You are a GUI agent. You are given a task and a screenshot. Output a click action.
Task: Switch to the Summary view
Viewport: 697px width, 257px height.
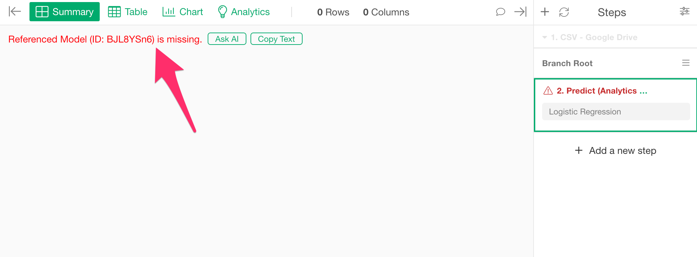64,12
